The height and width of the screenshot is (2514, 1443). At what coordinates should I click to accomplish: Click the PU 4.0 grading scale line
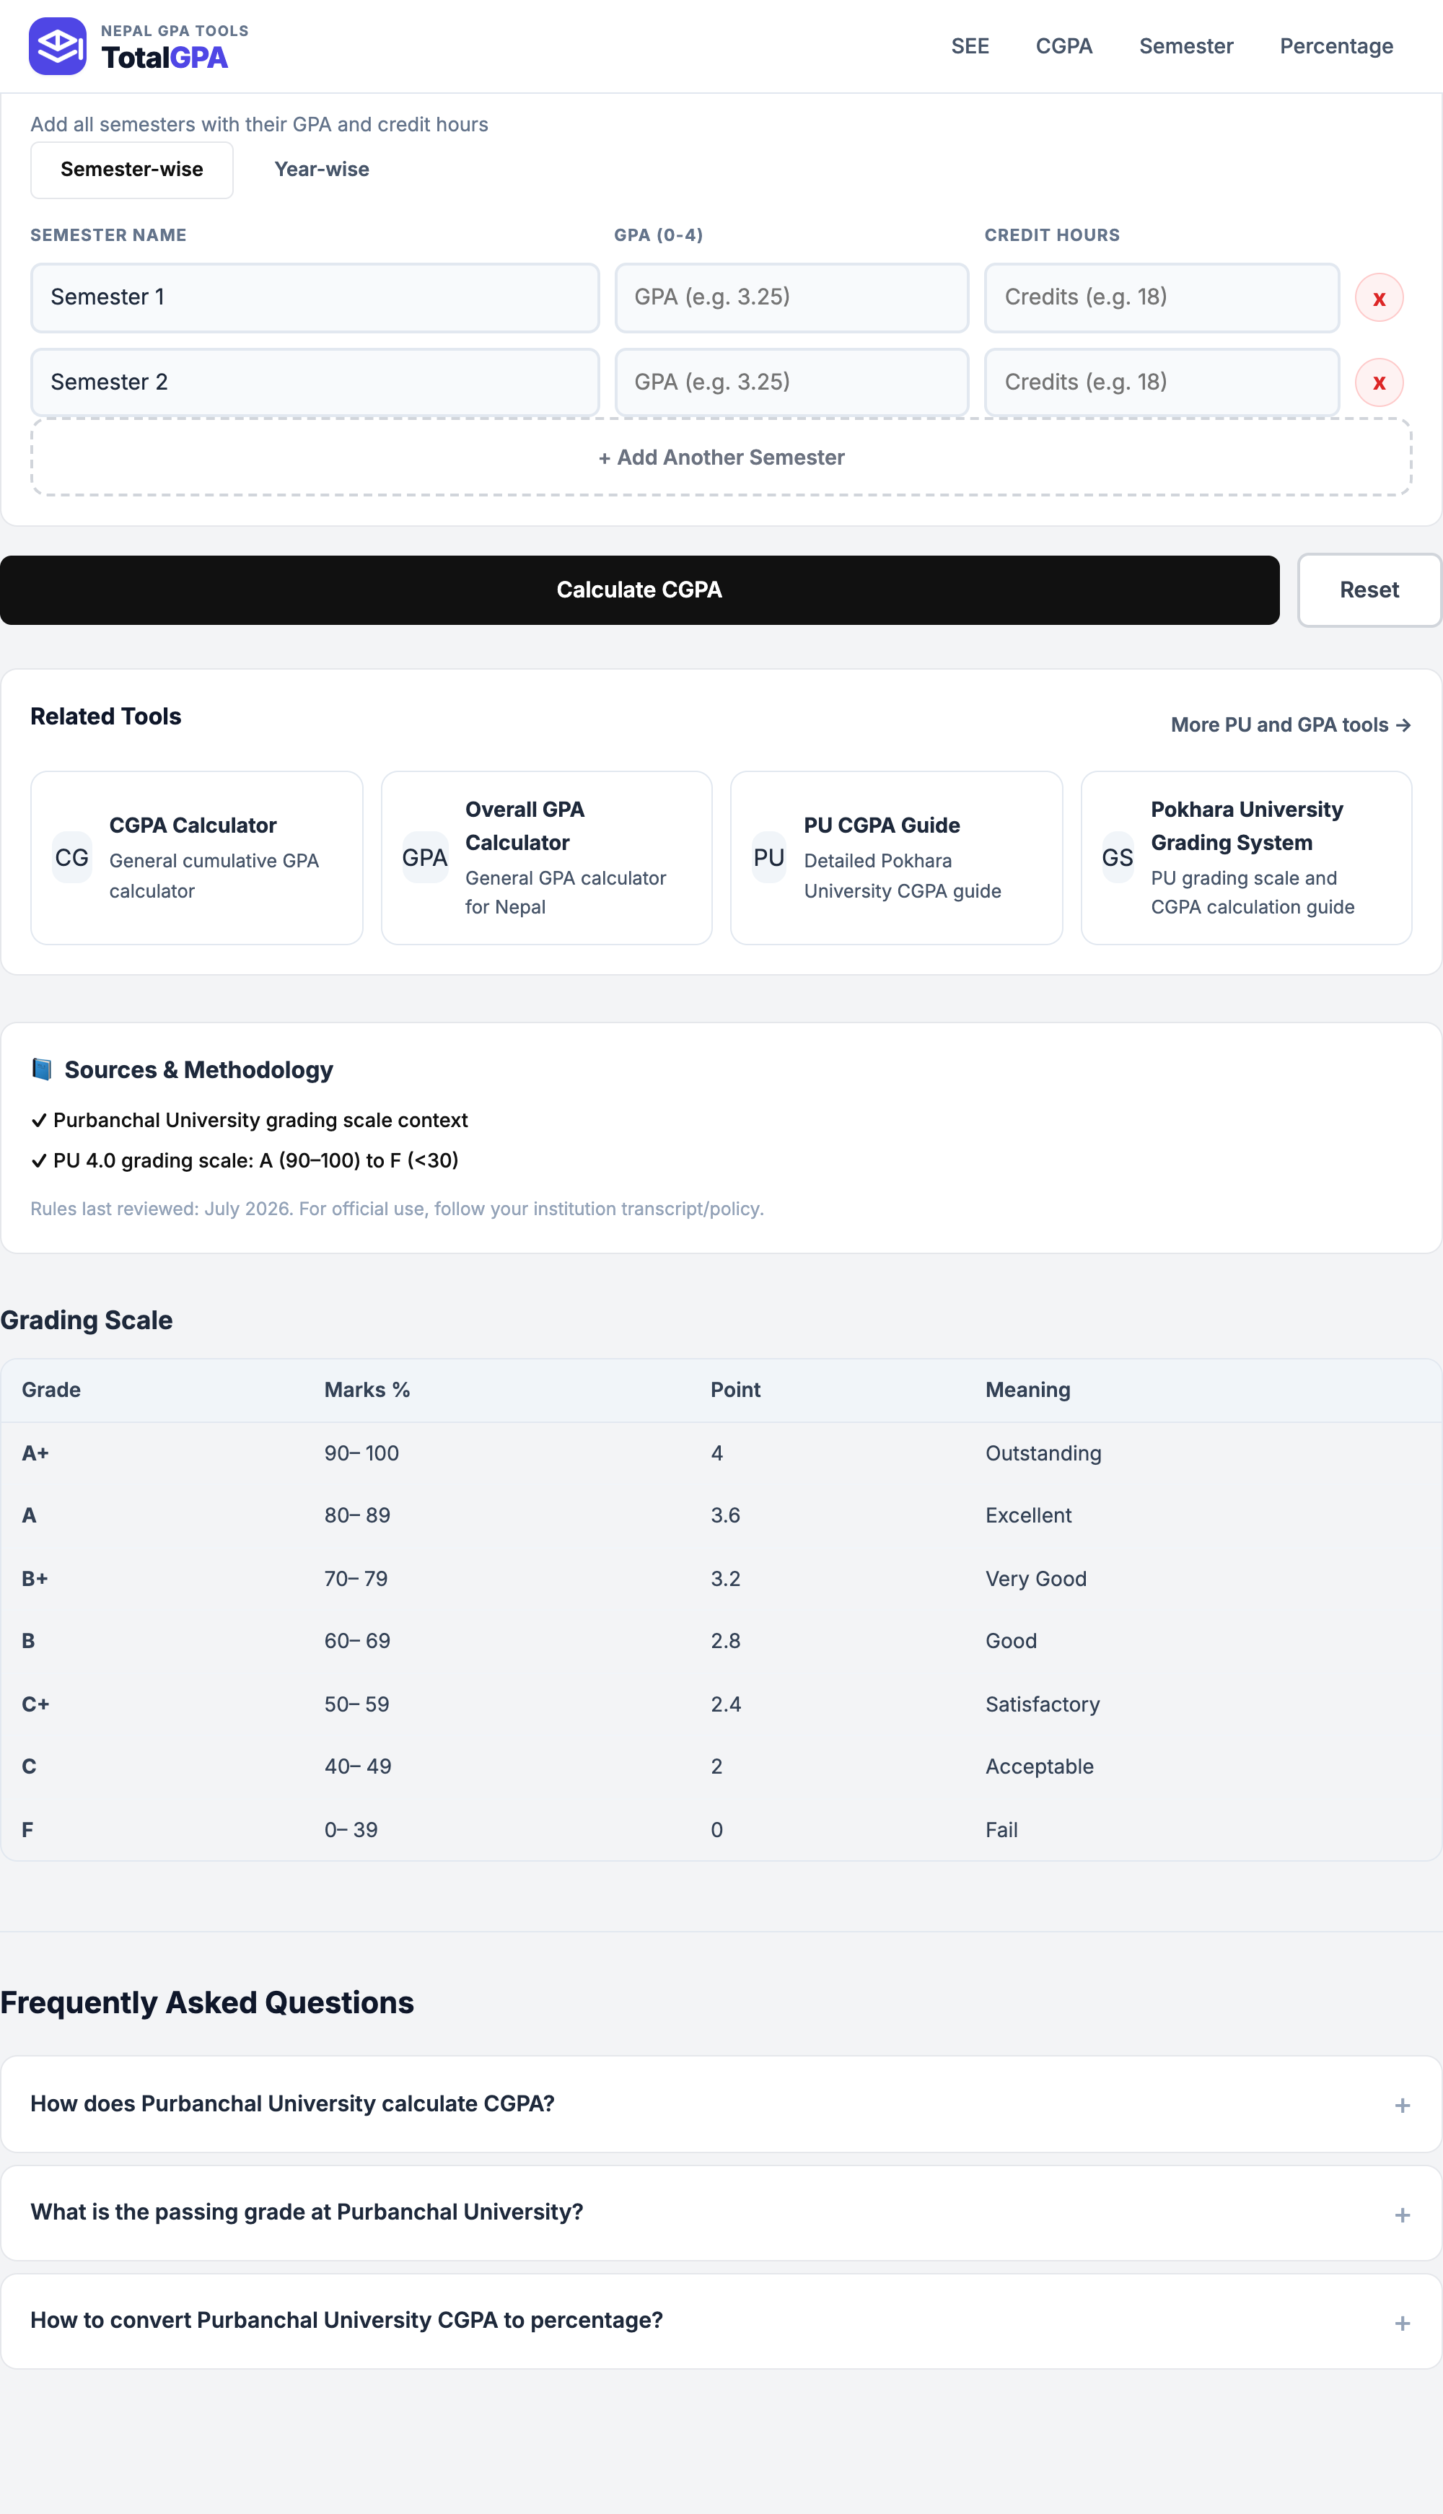(244, 1160)
